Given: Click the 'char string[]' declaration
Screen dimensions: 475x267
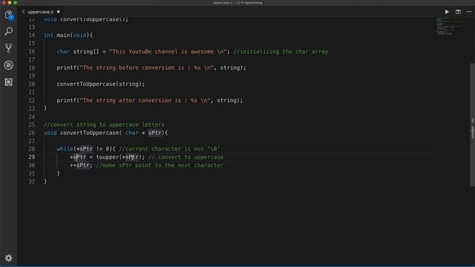Looking at the screenshot, I should pyautogui.click(x=77, y=51).
